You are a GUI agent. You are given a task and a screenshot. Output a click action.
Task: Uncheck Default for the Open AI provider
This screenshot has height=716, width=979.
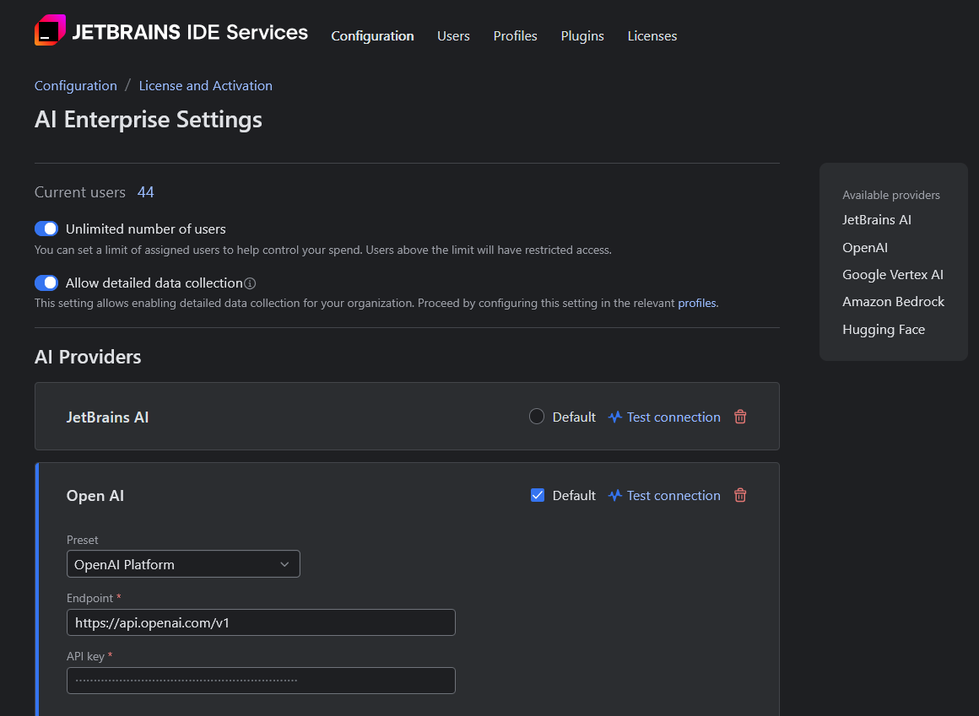(x=538, y=495)
